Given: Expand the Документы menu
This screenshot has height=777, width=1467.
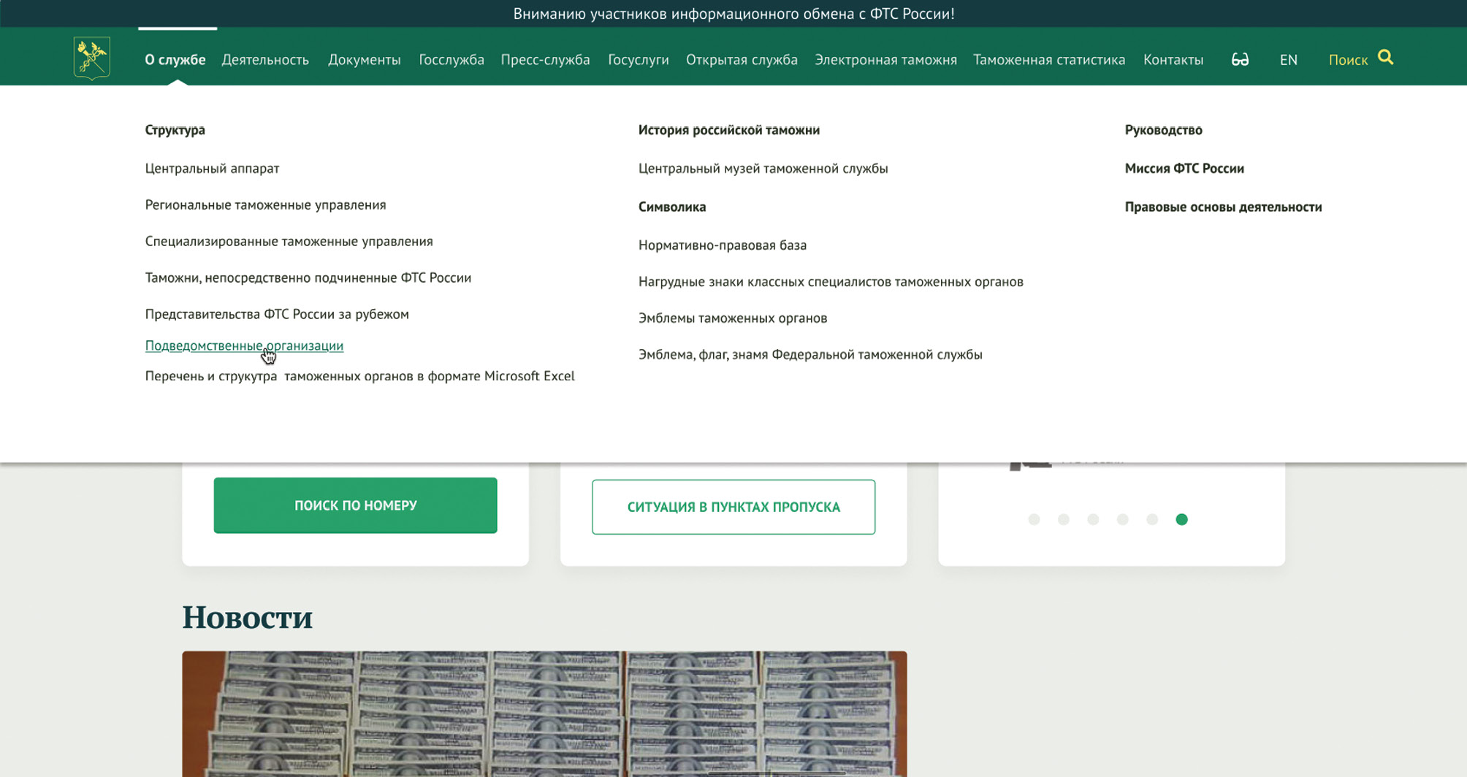Looking at the screenshot, I should (364, 60).
